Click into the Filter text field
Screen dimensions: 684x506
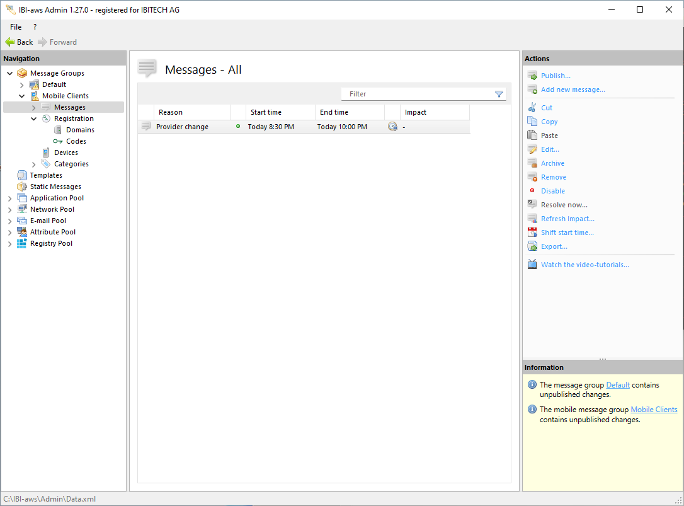coord(418,94)
